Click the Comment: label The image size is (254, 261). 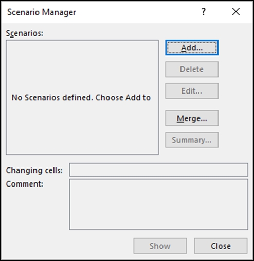pos(25,184)
